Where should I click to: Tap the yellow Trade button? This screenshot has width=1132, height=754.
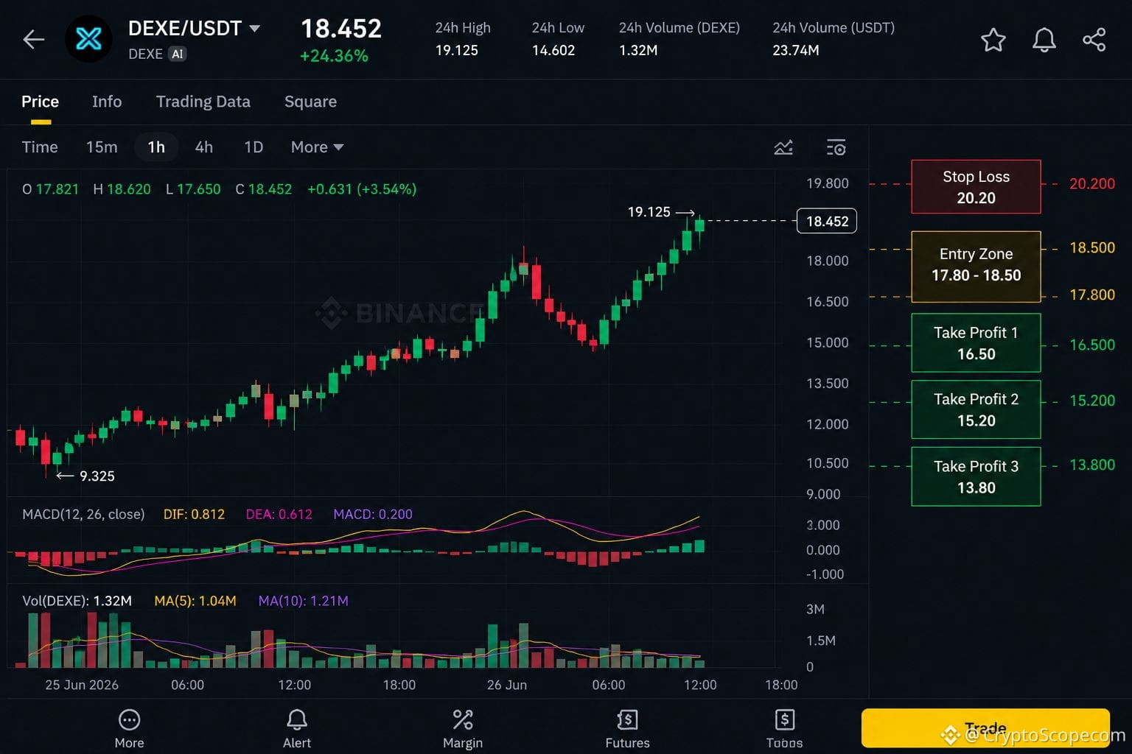click(x=985, y=728)
